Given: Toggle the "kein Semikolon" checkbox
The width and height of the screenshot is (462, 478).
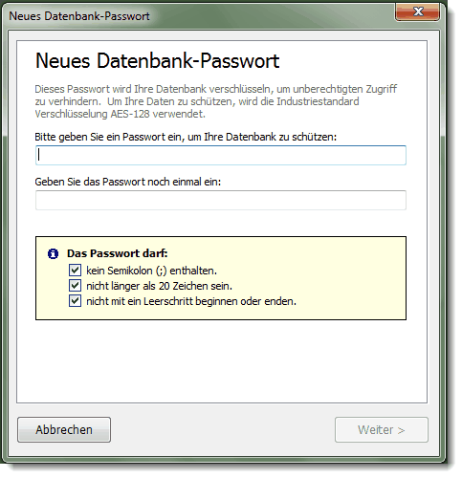Looking at the screenshot, I should pyautogui.click(x=75, y=271).
